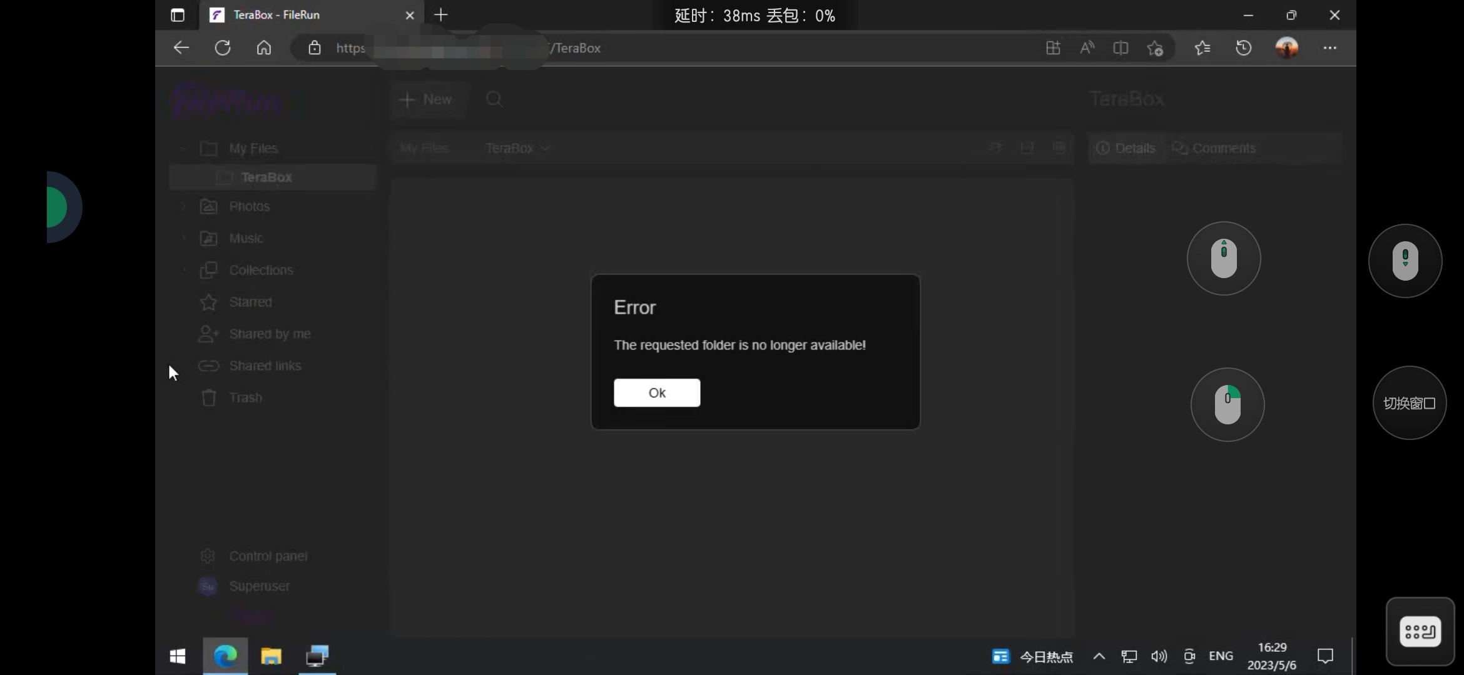Refresh the browser page
1464x675 pixels.
pyautogui.click(x=223, y=47)
